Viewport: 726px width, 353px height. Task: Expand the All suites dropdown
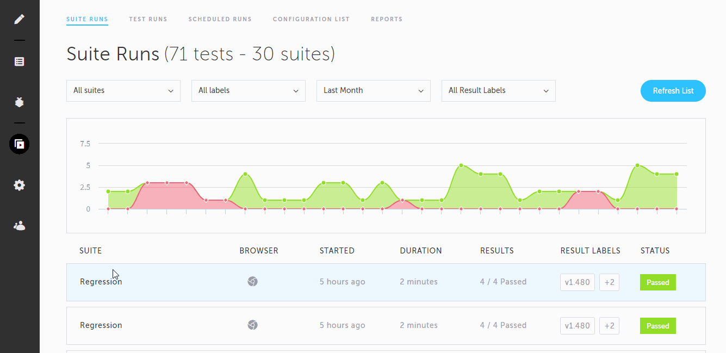pyautogui.click(x=123, y=91)
